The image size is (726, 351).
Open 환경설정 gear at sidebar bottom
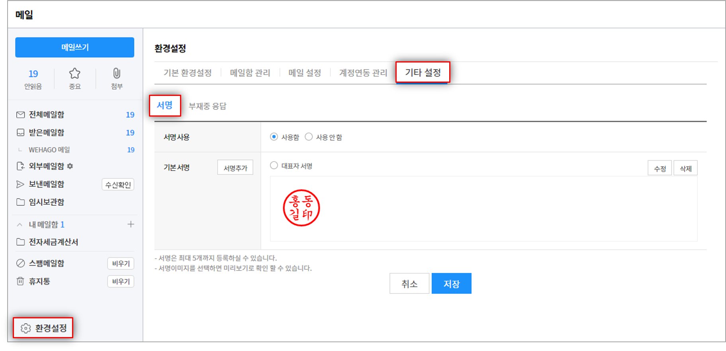(26, 328)
